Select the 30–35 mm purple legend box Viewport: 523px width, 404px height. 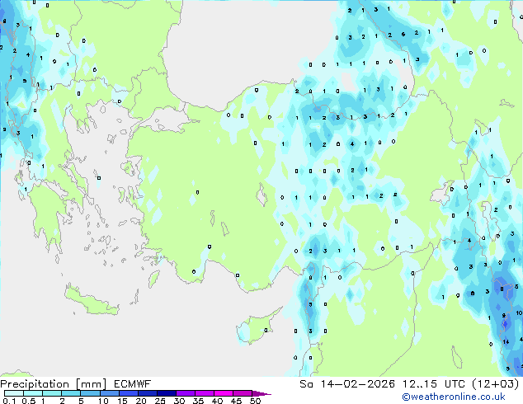click(x=185, y=393)
